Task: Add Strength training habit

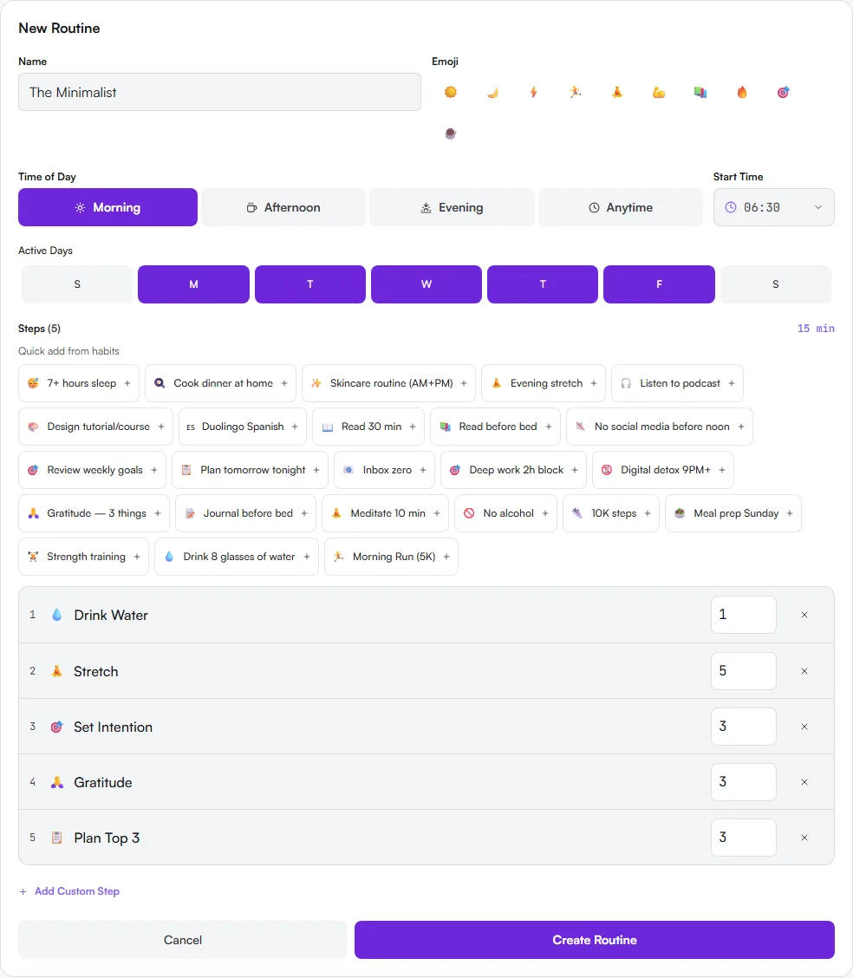Action: pos(83,557)
